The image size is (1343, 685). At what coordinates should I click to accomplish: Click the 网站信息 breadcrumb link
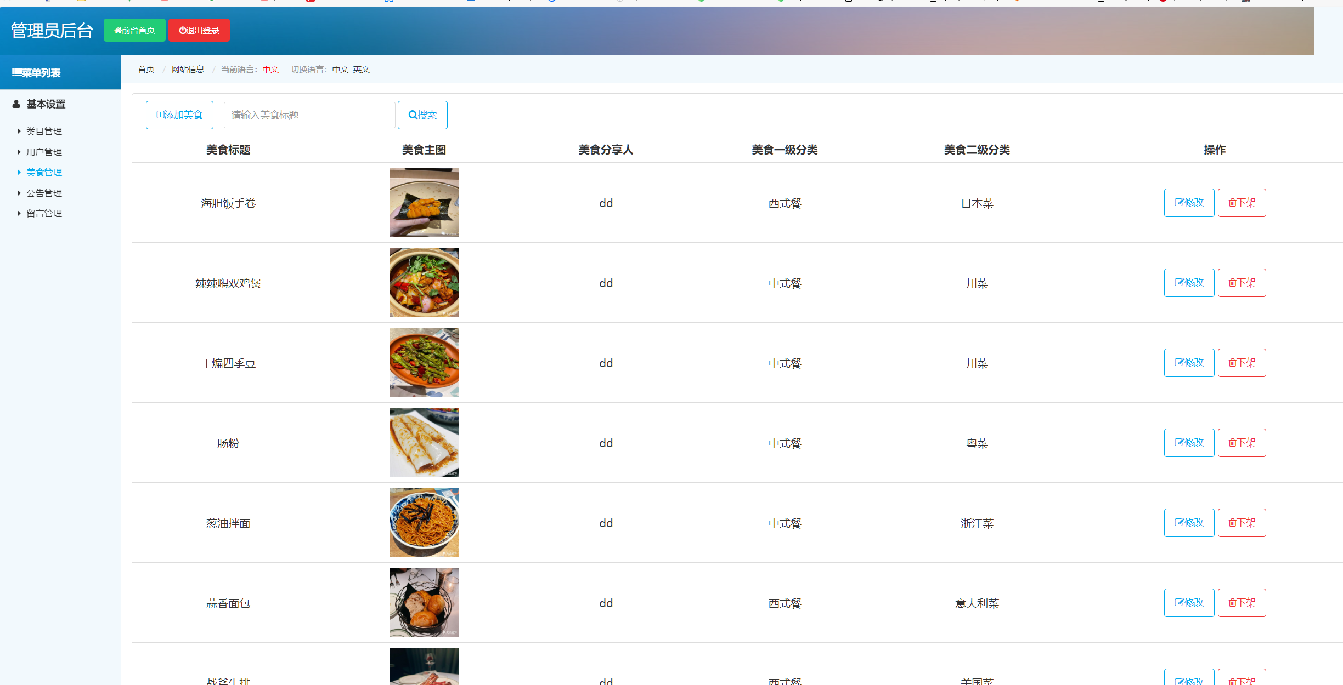click(x=188, y=69)
